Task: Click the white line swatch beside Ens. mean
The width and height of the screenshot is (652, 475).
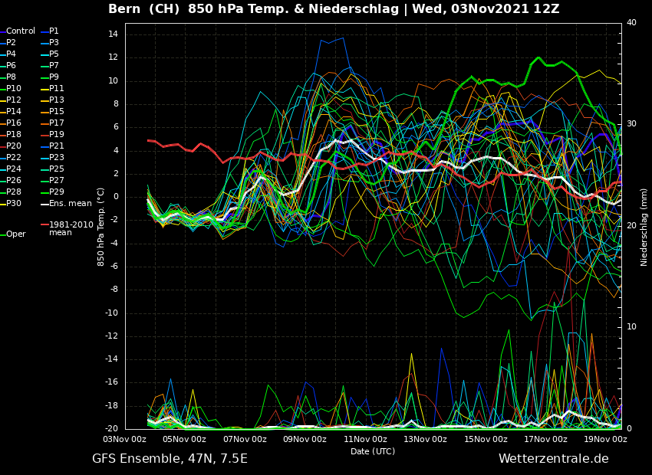Action: pyautogui.click(x=44, y=204)
